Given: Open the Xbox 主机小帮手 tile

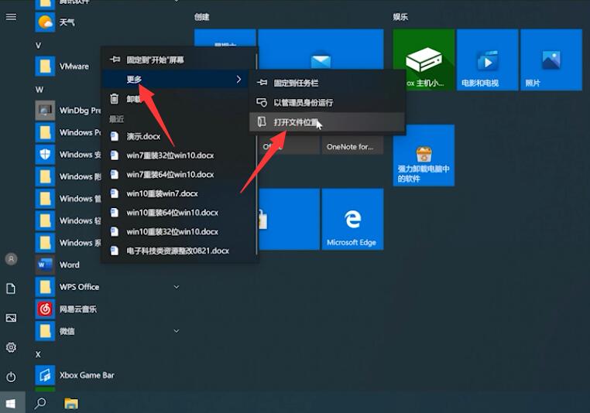Looking at the screenshot, I should (424, 60).
